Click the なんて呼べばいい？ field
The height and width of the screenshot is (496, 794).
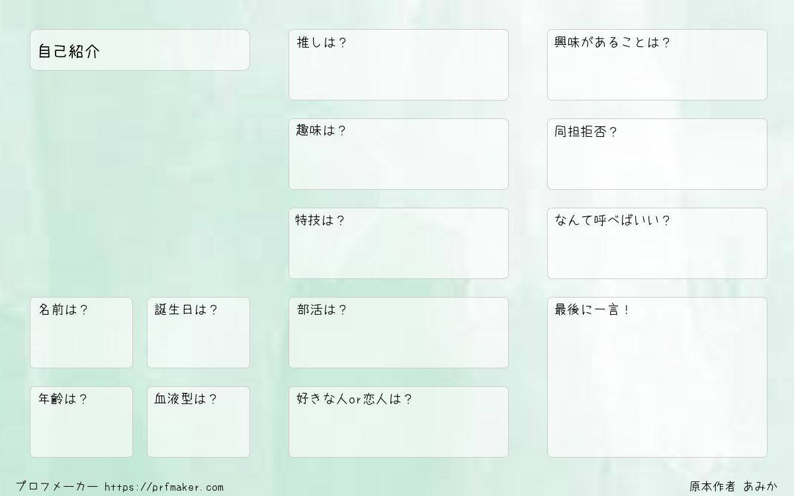[x=657, y=243]
